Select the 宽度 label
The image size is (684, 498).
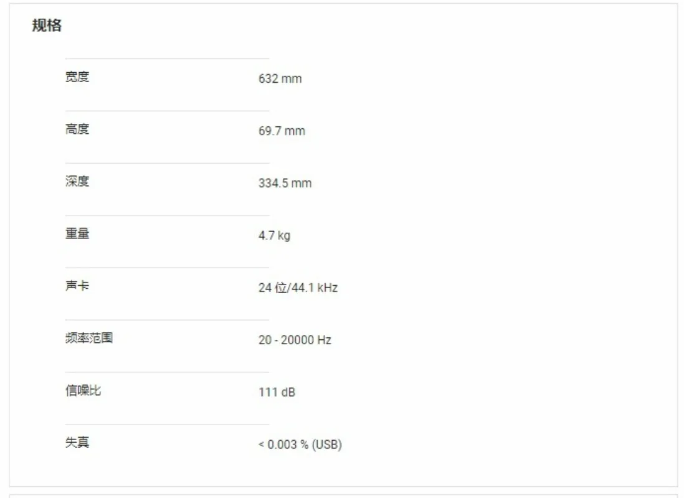pos(77,77)
